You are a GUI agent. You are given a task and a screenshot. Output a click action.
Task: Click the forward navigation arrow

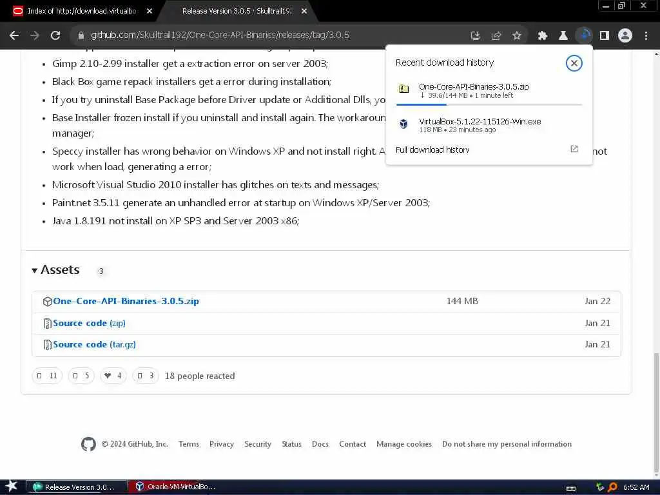(35, 35)
